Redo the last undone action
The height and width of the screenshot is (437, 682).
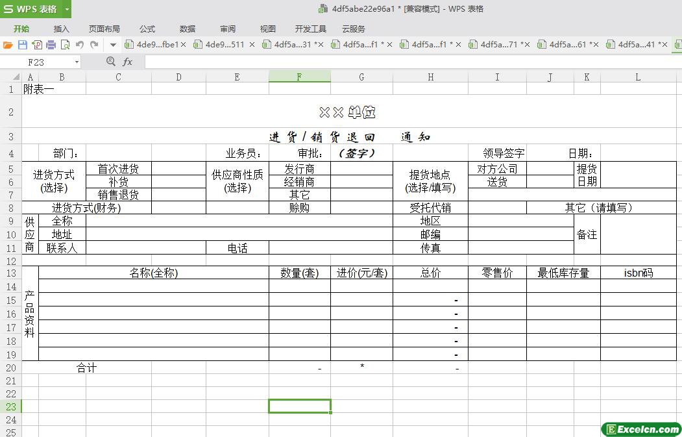coord(94,44)
